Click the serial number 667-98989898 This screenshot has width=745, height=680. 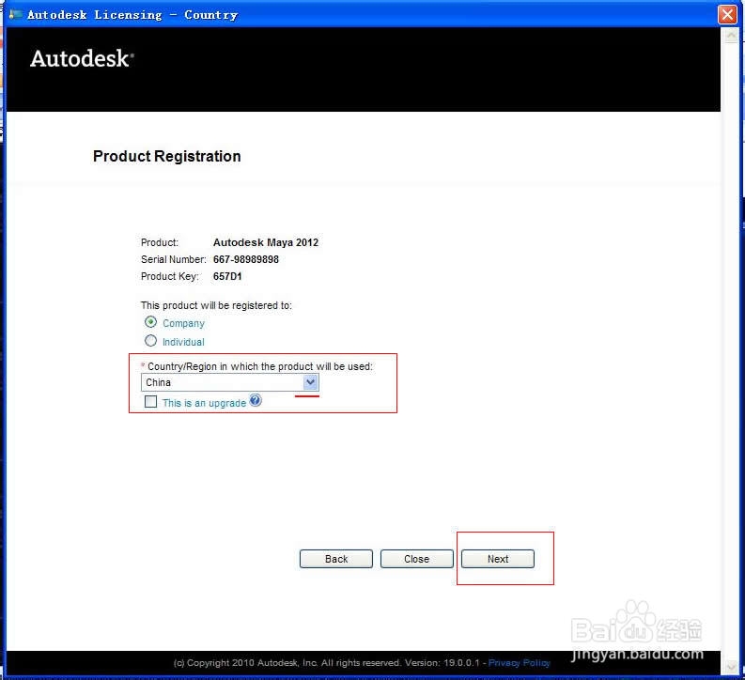click(245, 259)
